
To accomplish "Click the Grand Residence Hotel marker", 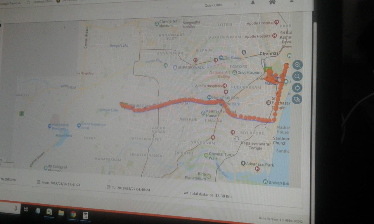I will [x=79, y=125].
